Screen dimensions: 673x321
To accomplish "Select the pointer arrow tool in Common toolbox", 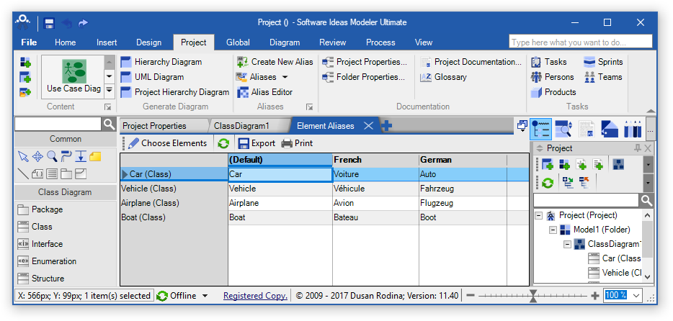I will coord(23,157).
